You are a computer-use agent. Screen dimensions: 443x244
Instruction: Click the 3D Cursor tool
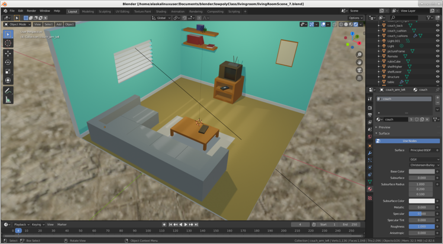[8, 43]
